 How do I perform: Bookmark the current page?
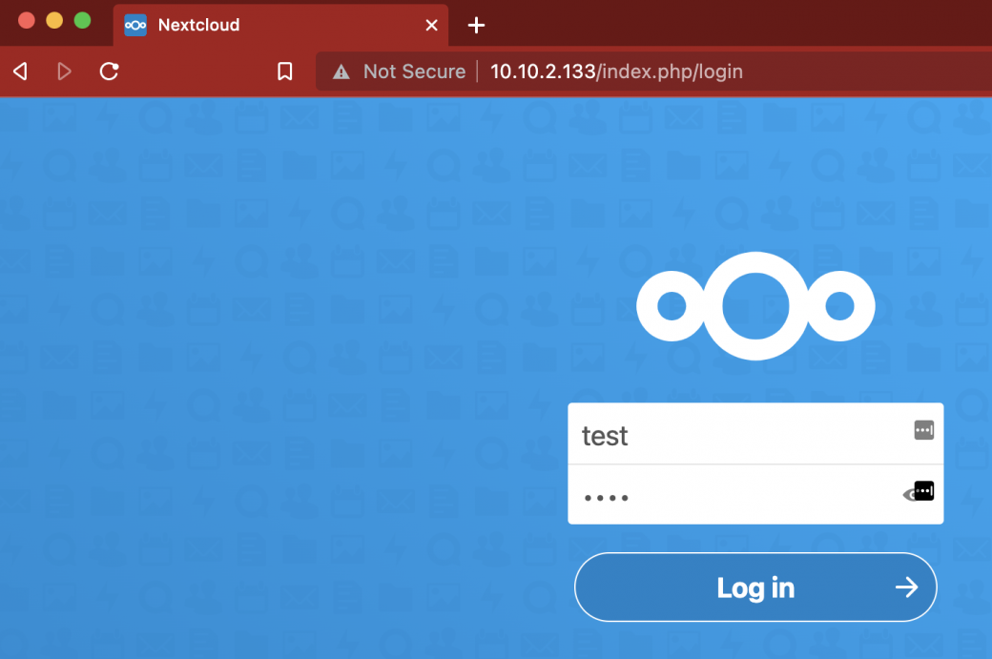pyautogui.click(x=284, y=71)
